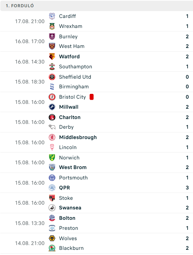This screenshot has width=193, height=255.
Task: Open the West Brom team link
Action: (73, 167)
